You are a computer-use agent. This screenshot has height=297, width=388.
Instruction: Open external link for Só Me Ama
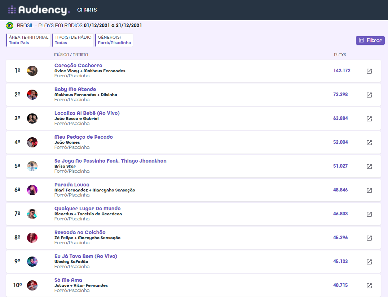pos(369,285)
